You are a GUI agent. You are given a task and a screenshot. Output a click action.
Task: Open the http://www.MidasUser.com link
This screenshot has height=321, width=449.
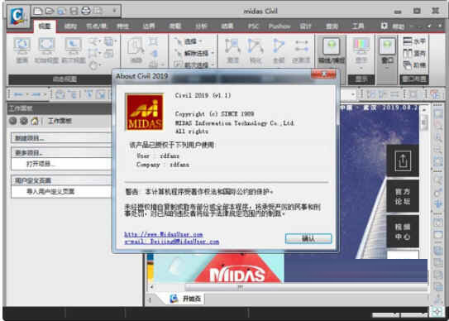tap(164, 234)
